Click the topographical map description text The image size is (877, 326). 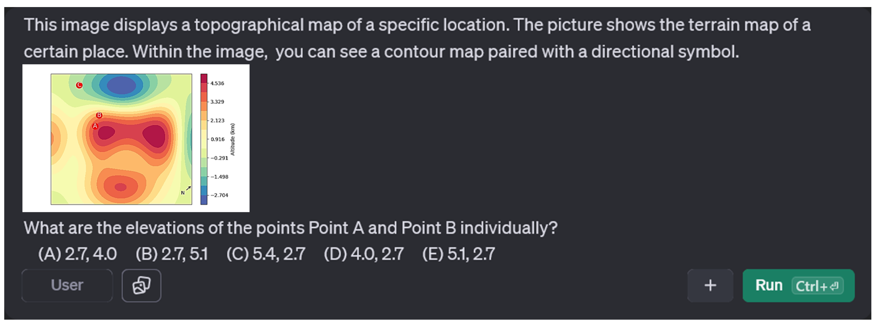pos(417,38)
